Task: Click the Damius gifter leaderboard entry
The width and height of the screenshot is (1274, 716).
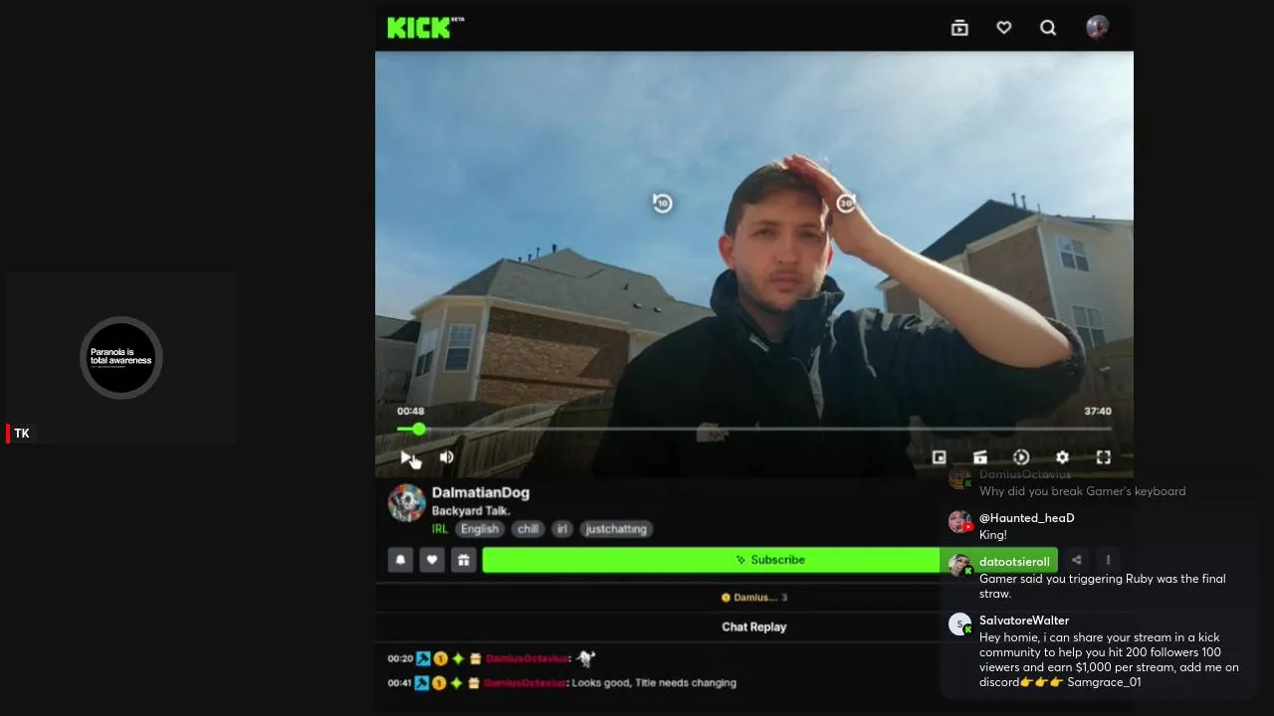Action: pyautogui.click(x=753, y=598)
